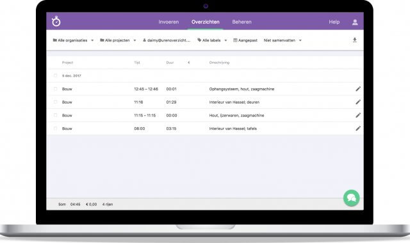Click the 4 rijen count in footer
Viewport: 410px width, 243px height.
tap(108, 205)
